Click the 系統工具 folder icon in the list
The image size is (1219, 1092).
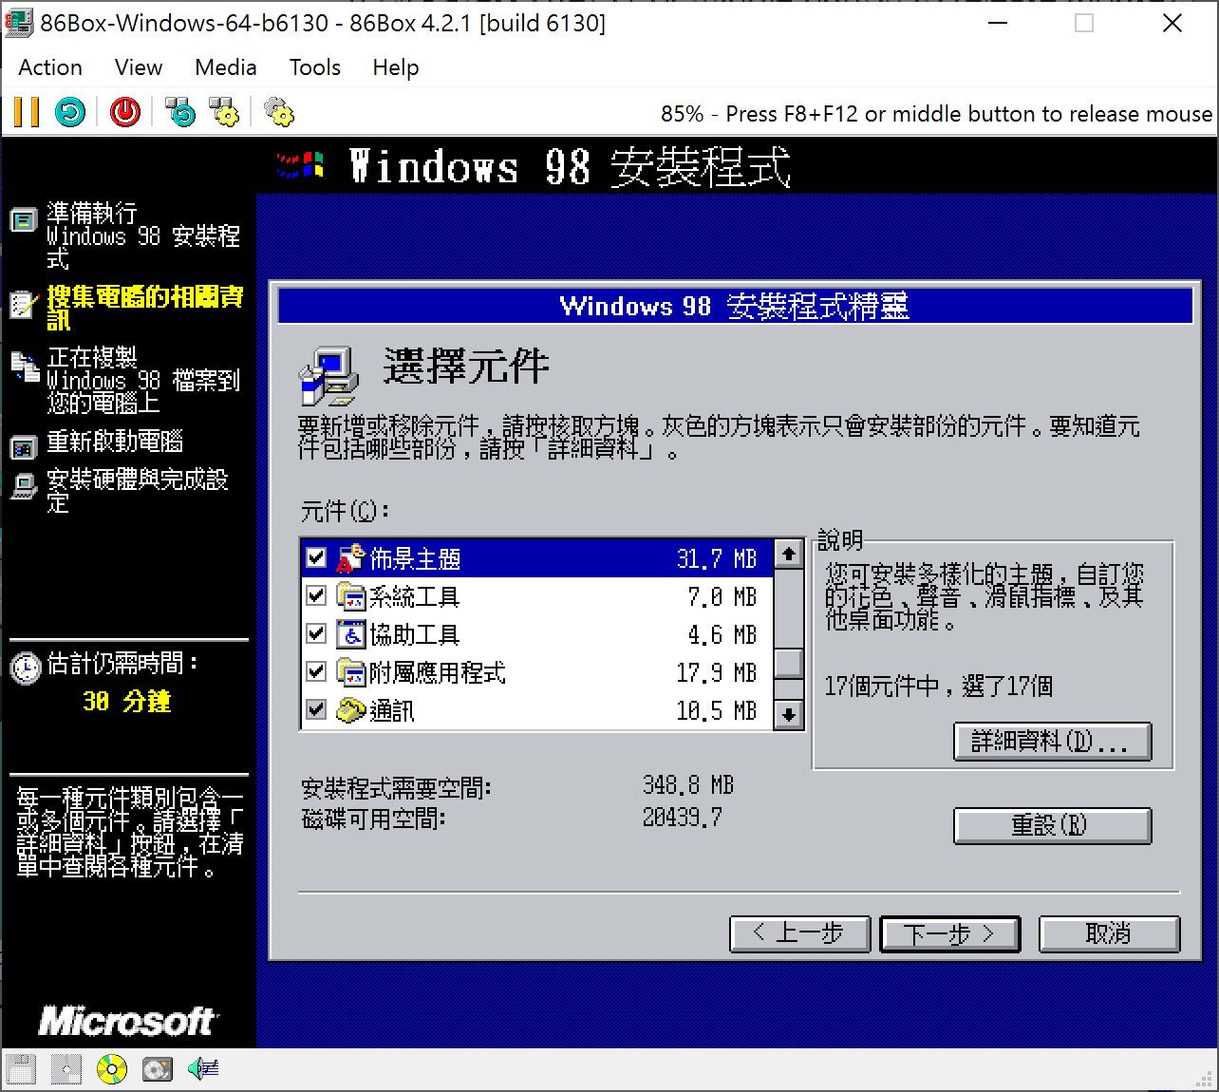[x=351, y=596]
